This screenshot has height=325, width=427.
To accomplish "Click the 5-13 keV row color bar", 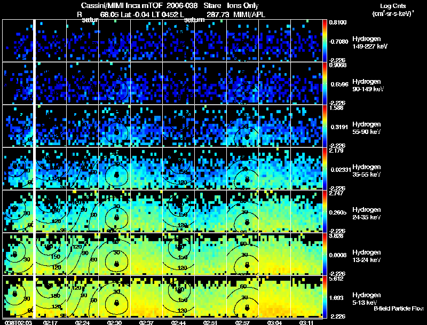I will 325,297.
